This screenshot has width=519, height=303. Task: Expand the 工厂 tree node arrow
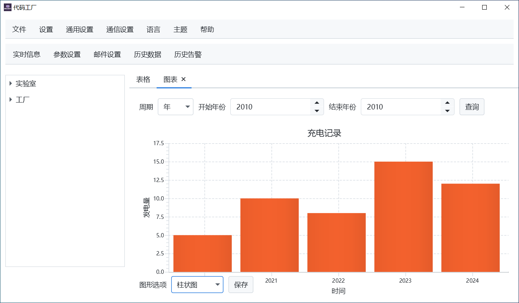[11, 99]
